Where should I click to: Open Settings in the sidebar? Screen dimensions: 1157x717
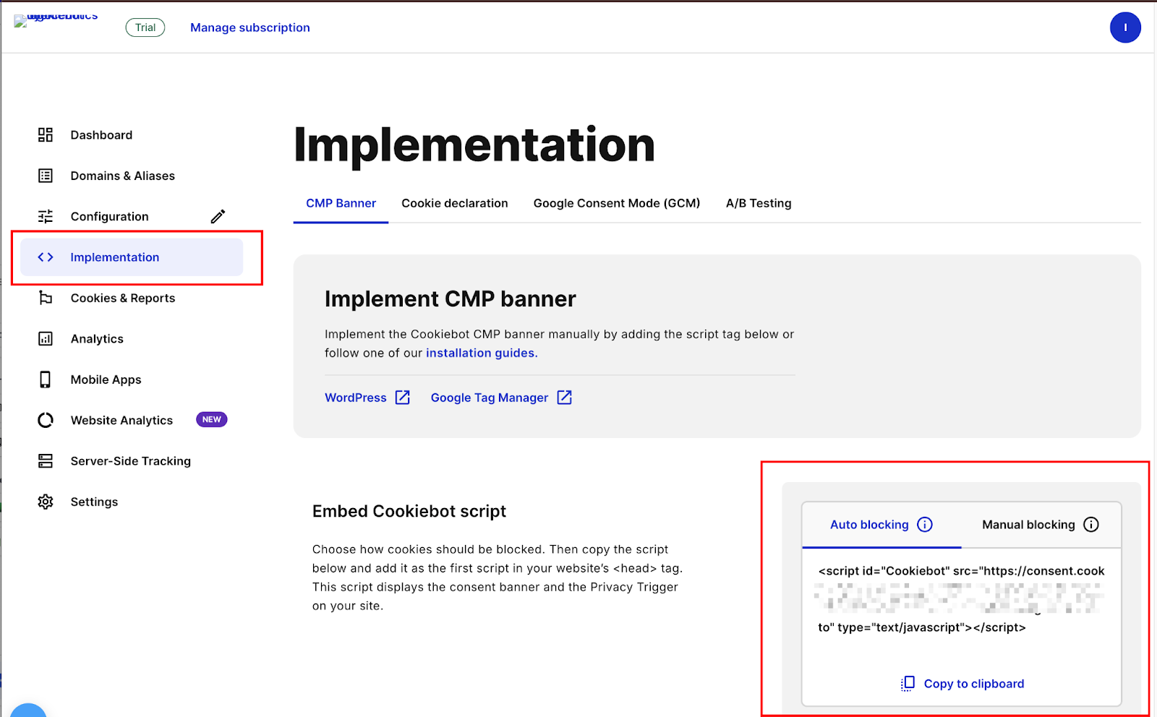tap(94, 502)
